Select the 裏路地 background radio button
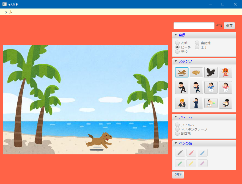Screen dimensions: 242x184 pyautogui.click(x=197, y=43)
